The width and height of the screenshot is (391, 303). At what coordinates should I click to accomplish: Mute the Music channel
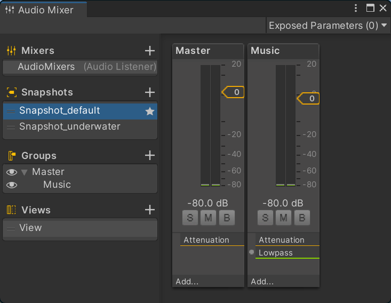pos(284,217)
